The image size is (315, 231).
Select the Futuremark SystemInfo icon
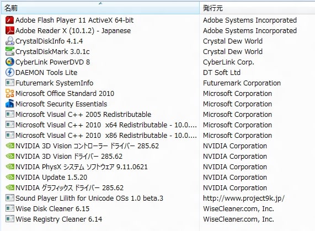tap(9, 83)
